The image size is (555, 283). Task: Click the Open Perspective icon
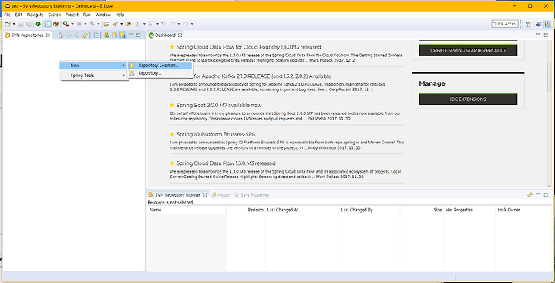(528, 24)
